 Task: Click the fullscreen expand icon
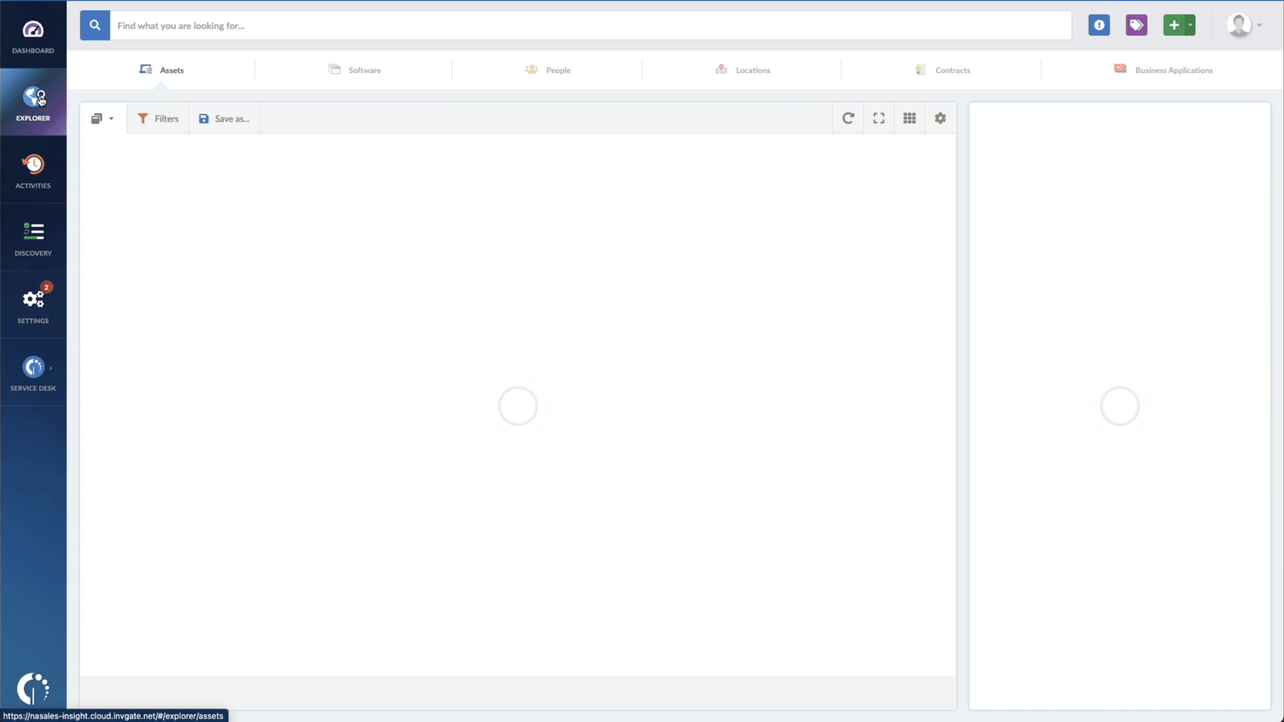878,118
